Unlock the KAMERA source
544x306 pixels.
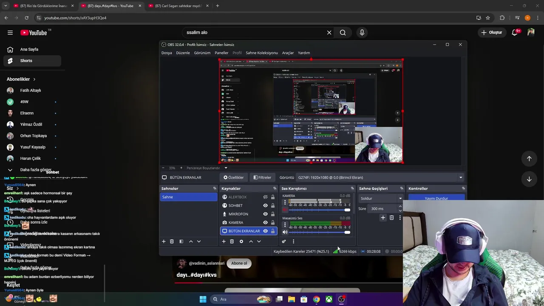[x=273, y=223]
